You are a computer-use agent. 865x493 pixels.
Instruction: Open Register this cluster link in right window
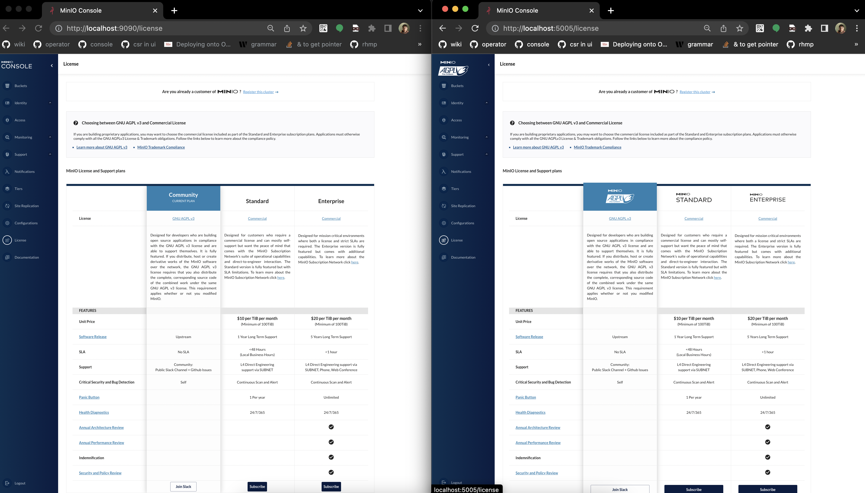[695, 92]
